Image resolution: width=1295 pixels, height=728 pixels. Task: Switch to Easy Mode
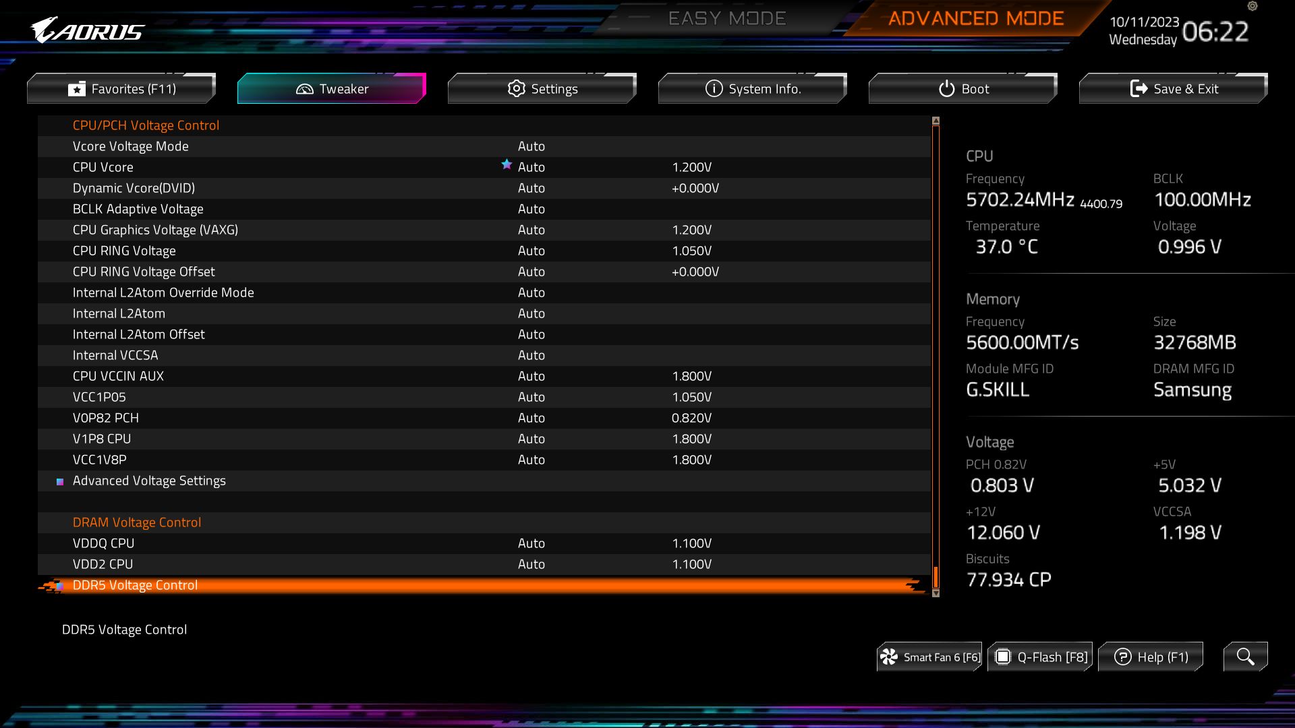[727, 18]
